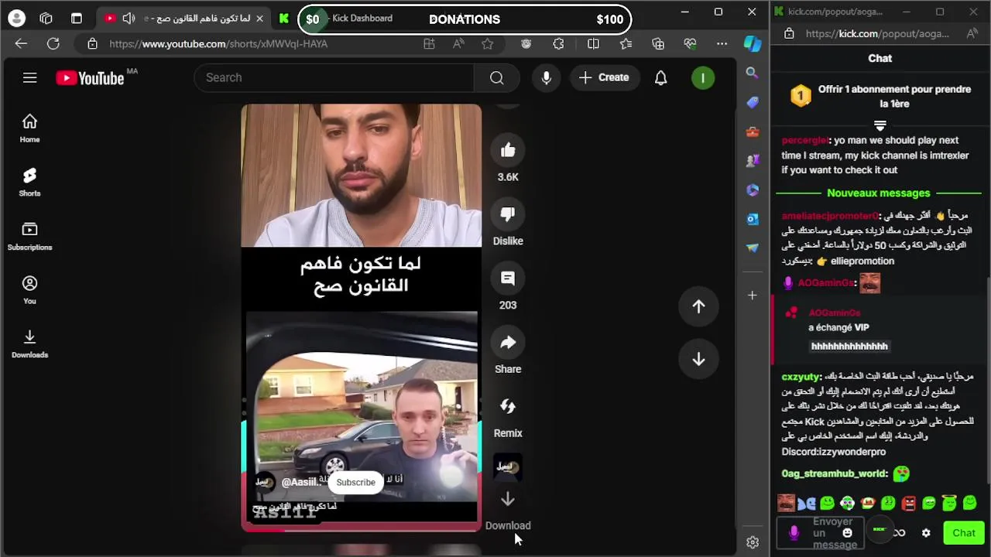
Task: Open Edge tab actions menu
Action: [x=76, y=19]
